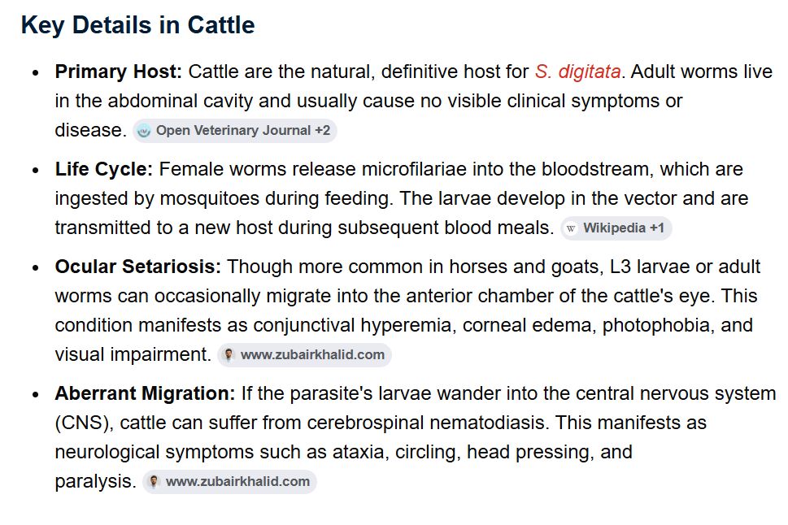Open zubairkhalid.com source after paralysis
788x525 pixels.
(229, 482)
